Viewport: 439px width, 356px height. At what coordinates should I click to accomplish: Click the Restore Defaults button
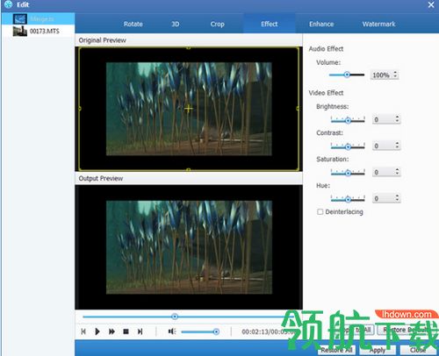pyautogui.click(x=407, y=330)
